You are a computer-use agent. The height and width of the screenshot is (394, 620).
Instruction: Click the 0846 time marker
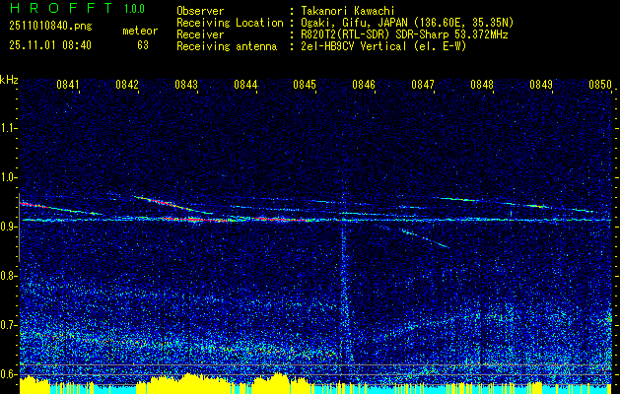coord(364,84)
